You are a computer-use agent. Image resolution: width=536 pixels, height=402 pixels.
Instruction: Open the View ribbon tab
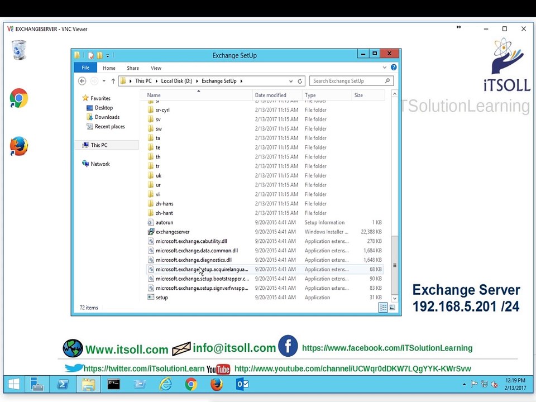(x=156, y=68)
